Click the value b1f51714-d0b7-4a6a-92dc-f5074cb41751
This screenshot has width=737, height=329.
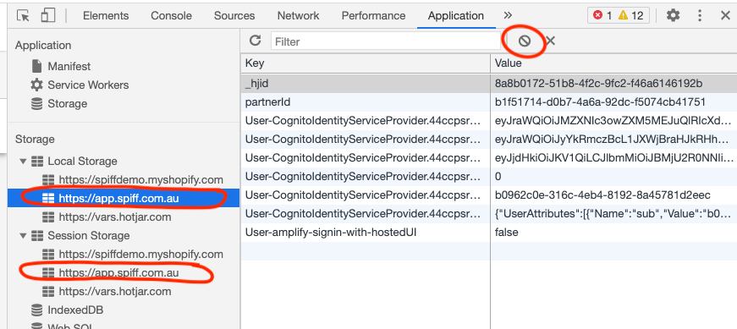(600, 102)
